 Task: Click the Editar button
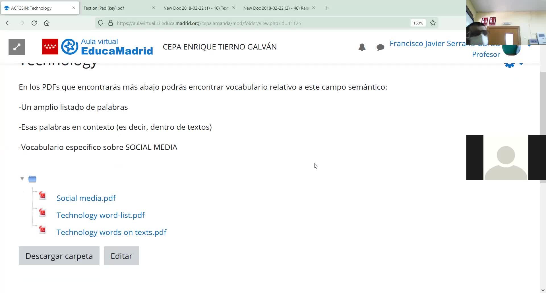pos(121,256)
